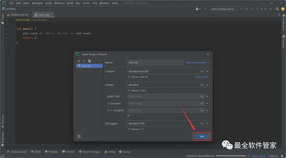Click the remove toolchain minus icon
Screen dimensions: 286x158
(x=84, y=61)
